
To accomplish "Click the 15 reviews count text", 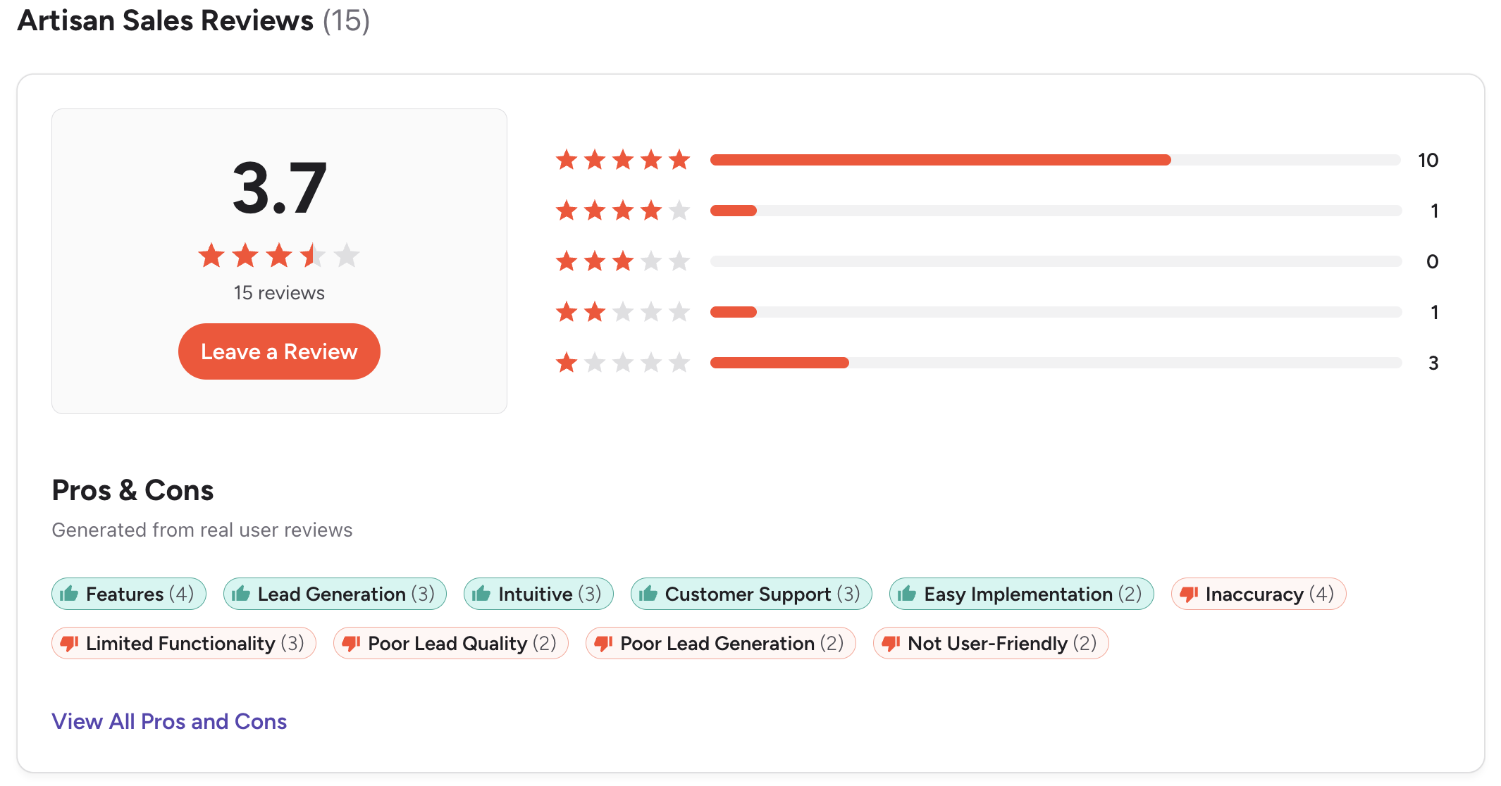I will coord(279,293).
